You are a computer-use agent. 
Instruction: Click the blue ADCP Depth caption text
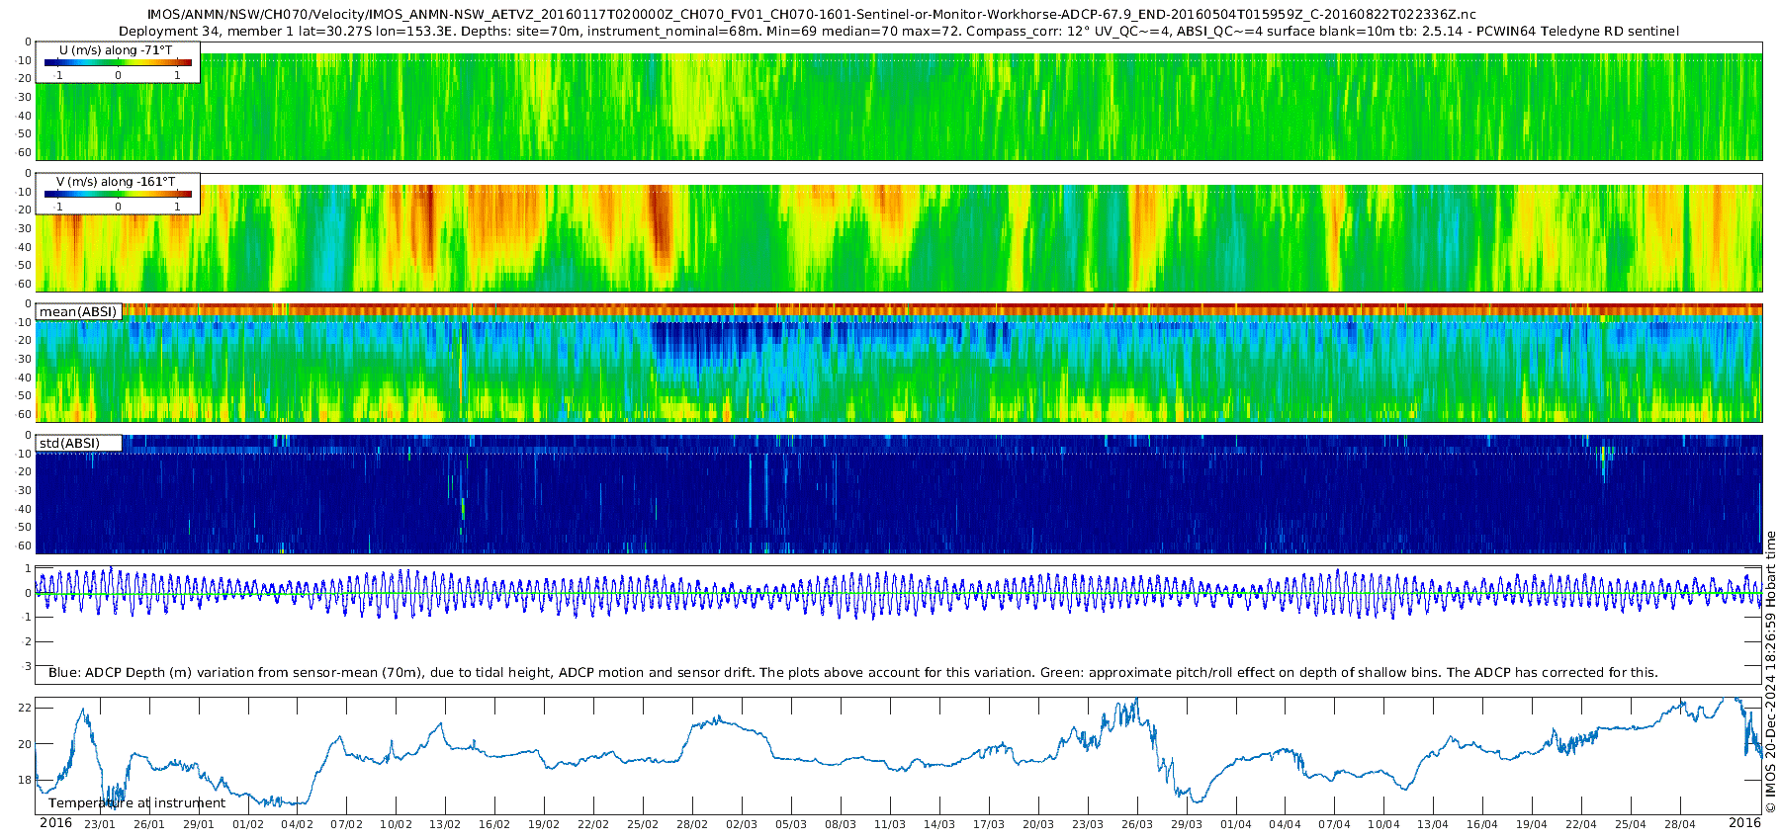(852, 673)
